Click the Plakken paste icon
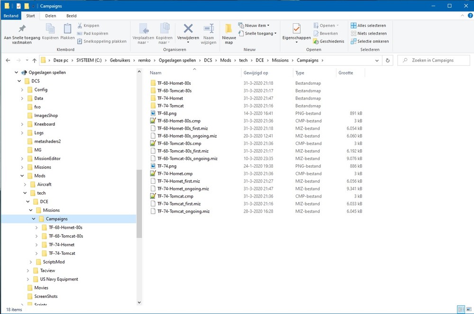 click(x=67, y=31)
